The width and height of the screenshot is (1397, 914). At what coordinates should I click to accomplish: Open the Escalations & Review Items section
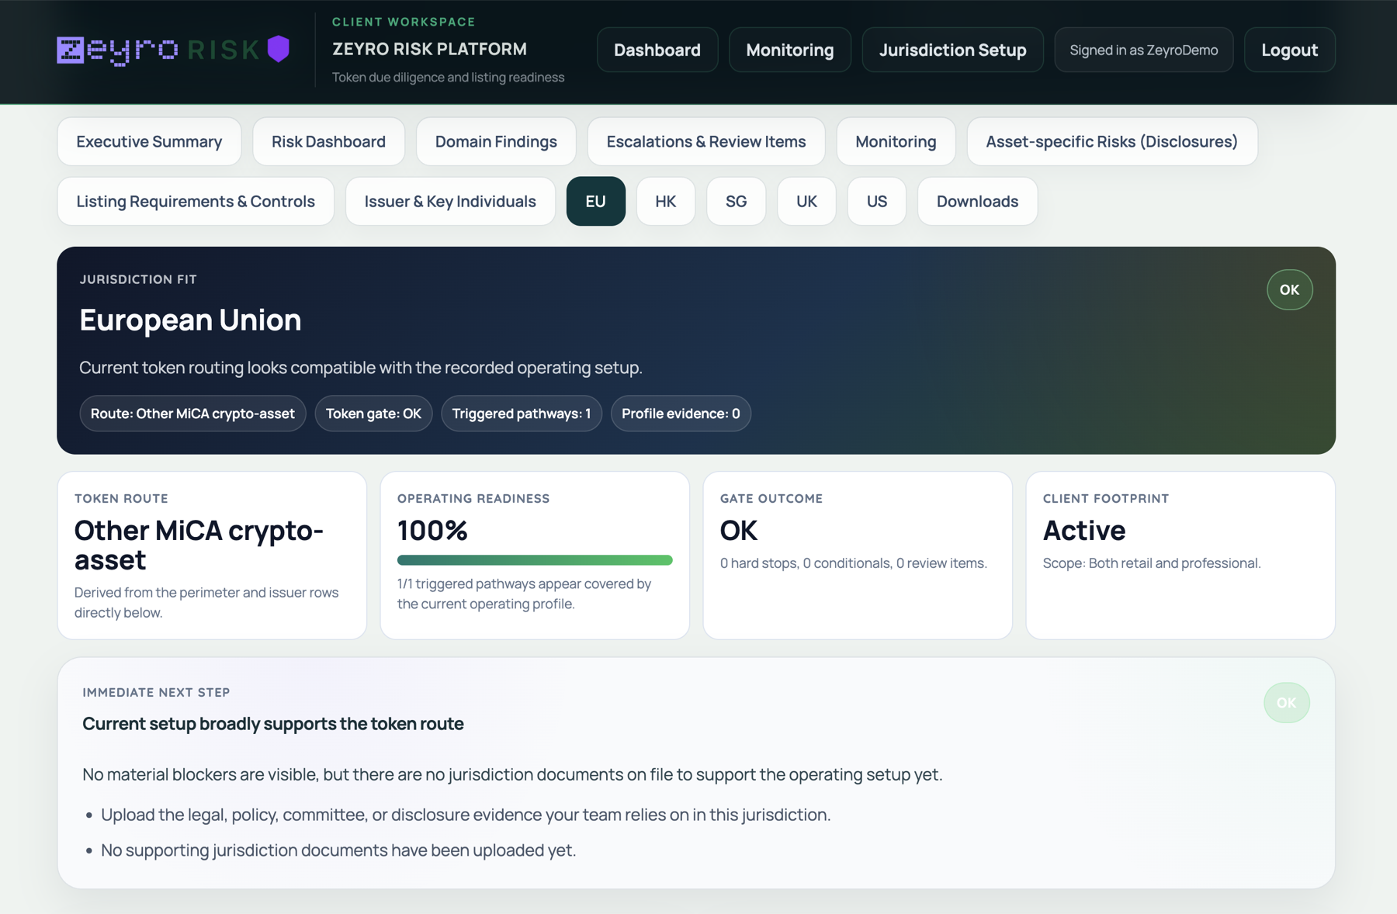(705, 141)
